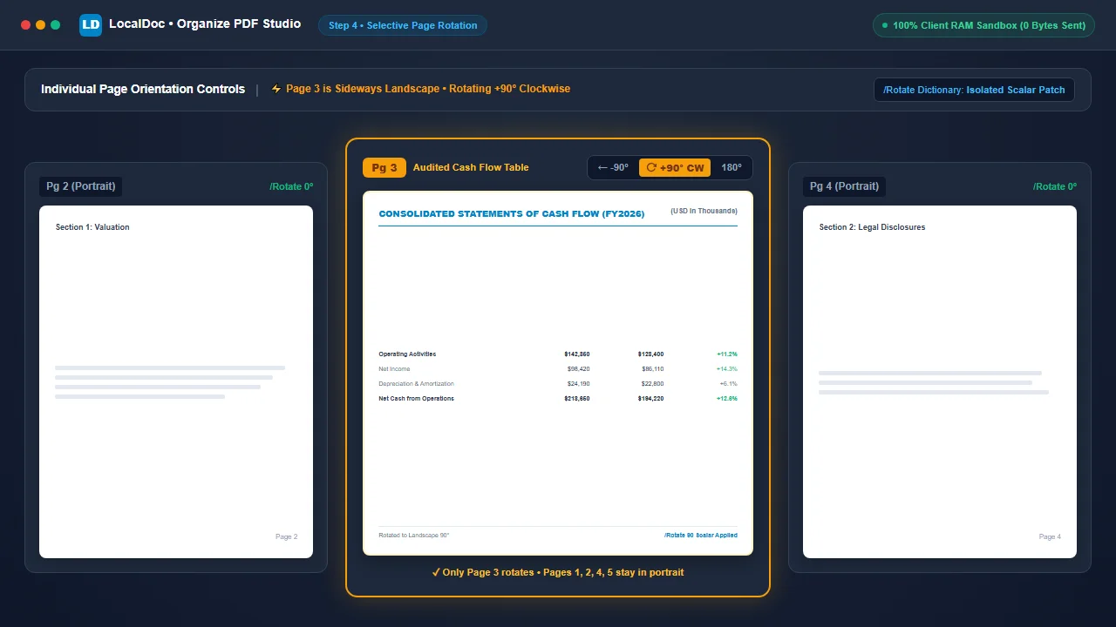Viewport: 1116px width, 627px height.
Task: Click the /Rotate 0° value on Pg 4
Action: tap(1055, 186)
